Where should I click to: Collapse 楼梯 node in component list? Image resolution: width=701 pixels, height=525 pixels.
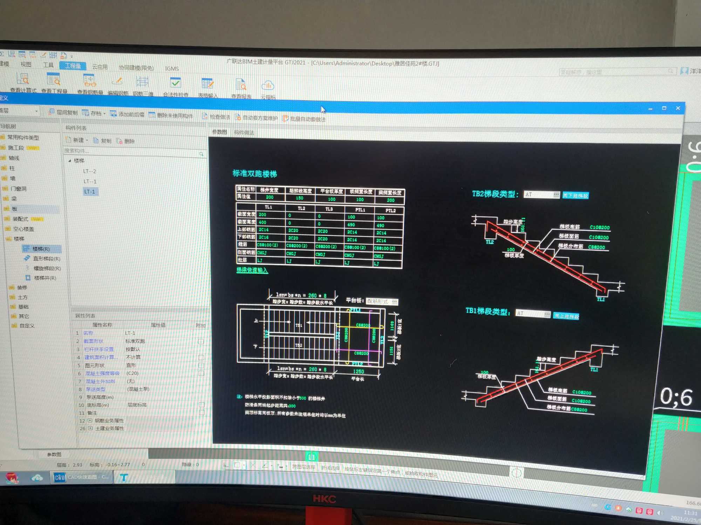coord(70,161)
